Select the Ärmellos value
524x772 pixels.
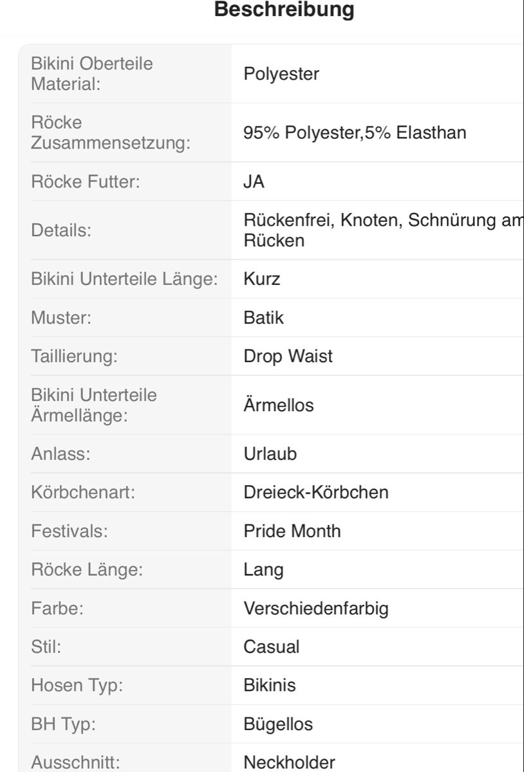(x=279, y=405)
